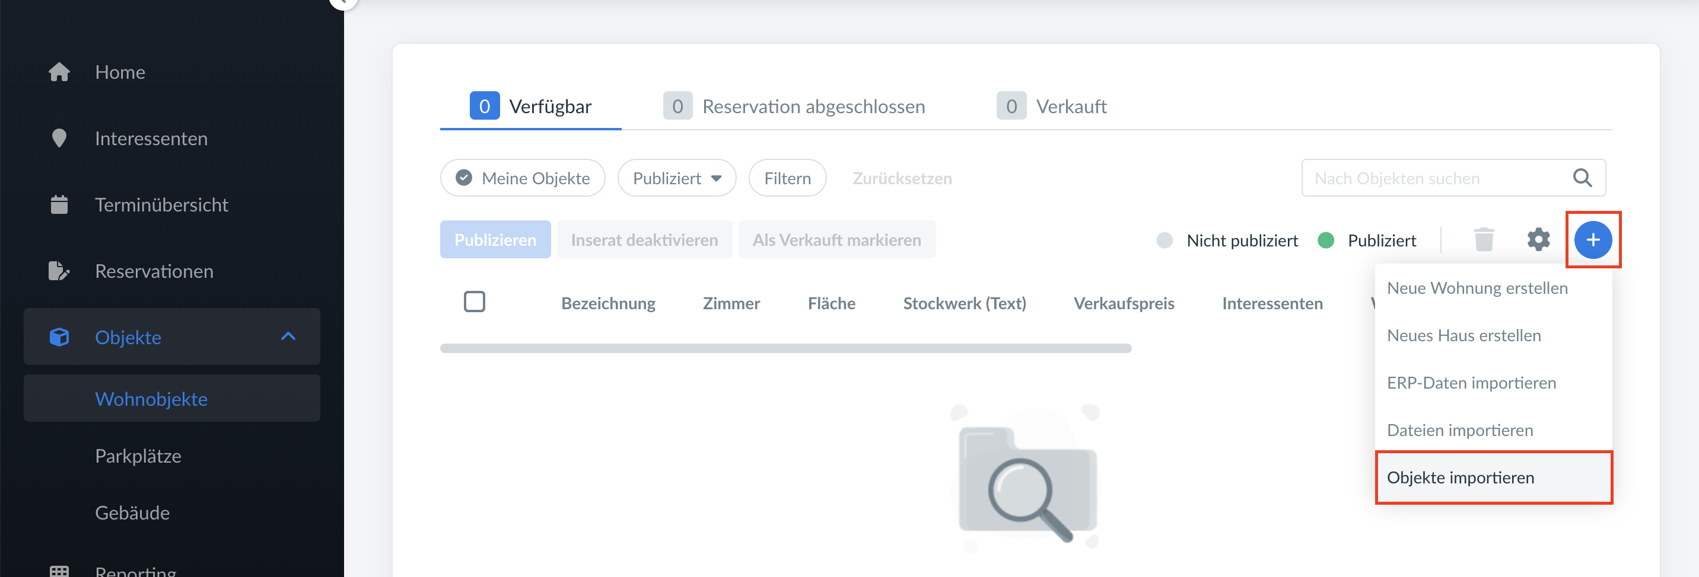Open the Publiziert filter dropdown

click(x=677, y=178)
